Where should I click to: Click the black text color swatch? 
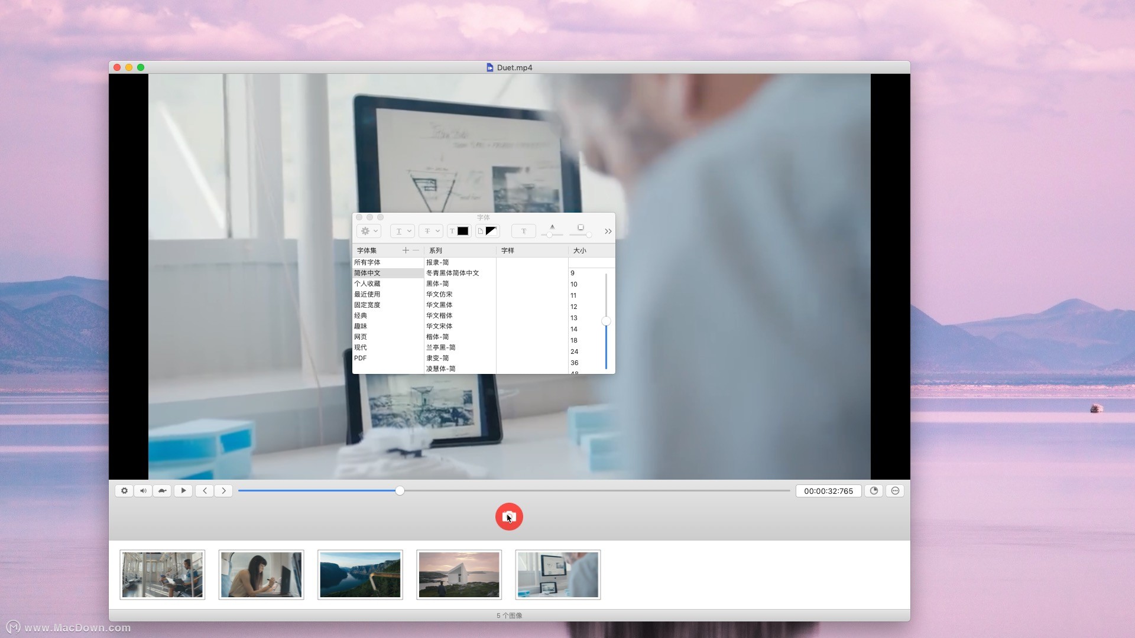click(463, 231)
